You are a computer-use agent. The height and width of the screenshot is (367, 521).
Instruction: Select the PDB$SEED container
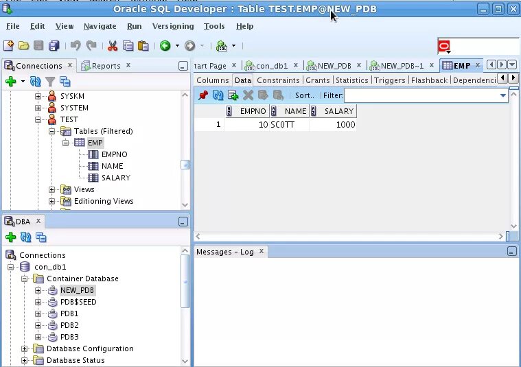coord(78,302)
